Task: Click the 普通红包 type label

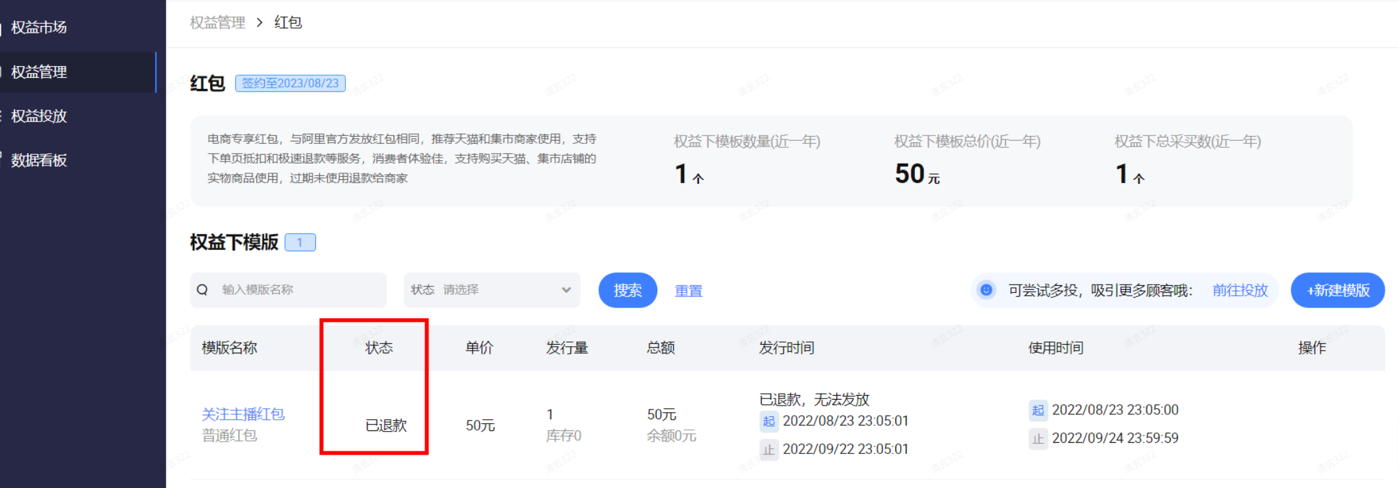Action: click(230, 436)
